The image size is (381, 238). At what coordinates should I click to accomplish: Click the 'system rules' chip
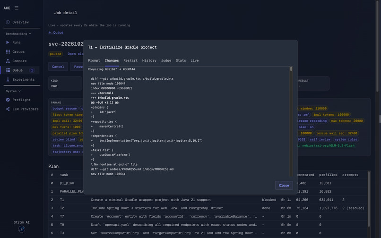pyautogui.click(x=346, y=139)
